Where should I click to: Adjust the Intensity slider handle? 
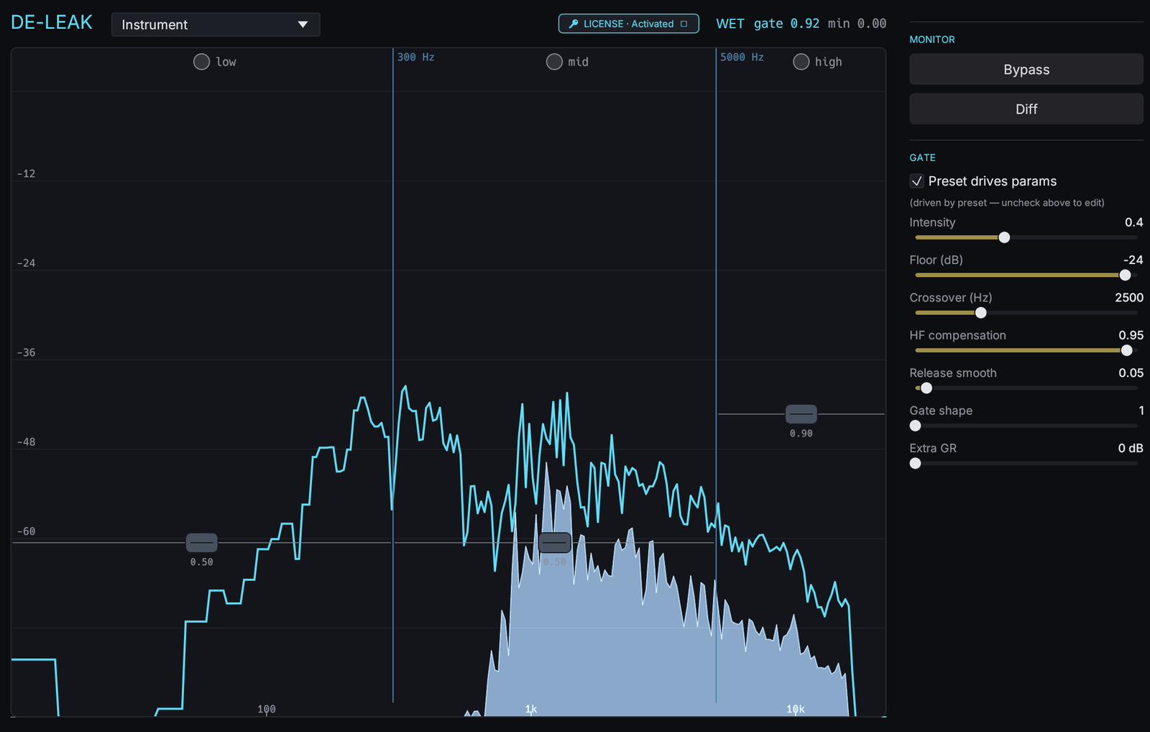point(1004,238)
